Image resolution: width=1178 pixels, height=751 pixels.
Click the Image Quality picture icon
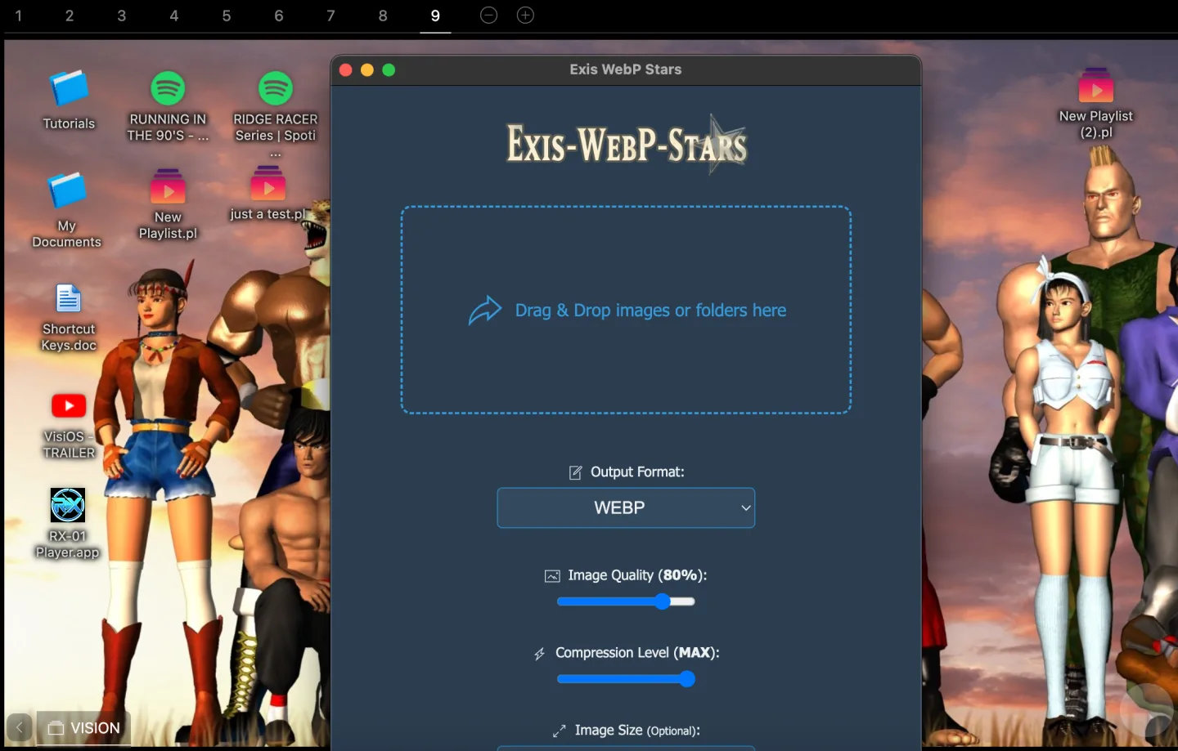(x=552, y=576)
